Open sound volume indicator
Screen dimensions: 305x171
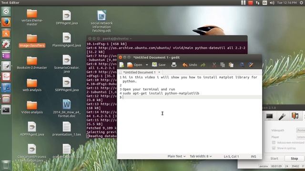point(272,3)
